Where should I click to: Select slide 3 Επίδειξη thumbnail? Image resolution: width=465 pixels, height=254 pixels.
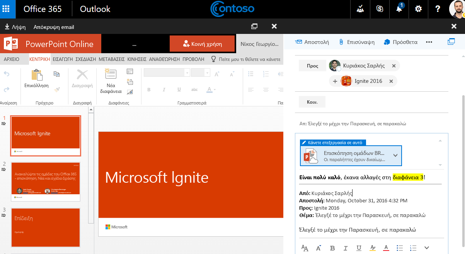[46, 228]
